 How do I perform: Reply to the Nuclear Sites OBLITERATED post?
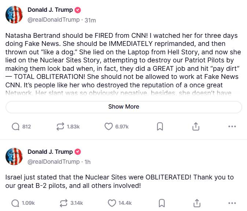pos(16,203)
